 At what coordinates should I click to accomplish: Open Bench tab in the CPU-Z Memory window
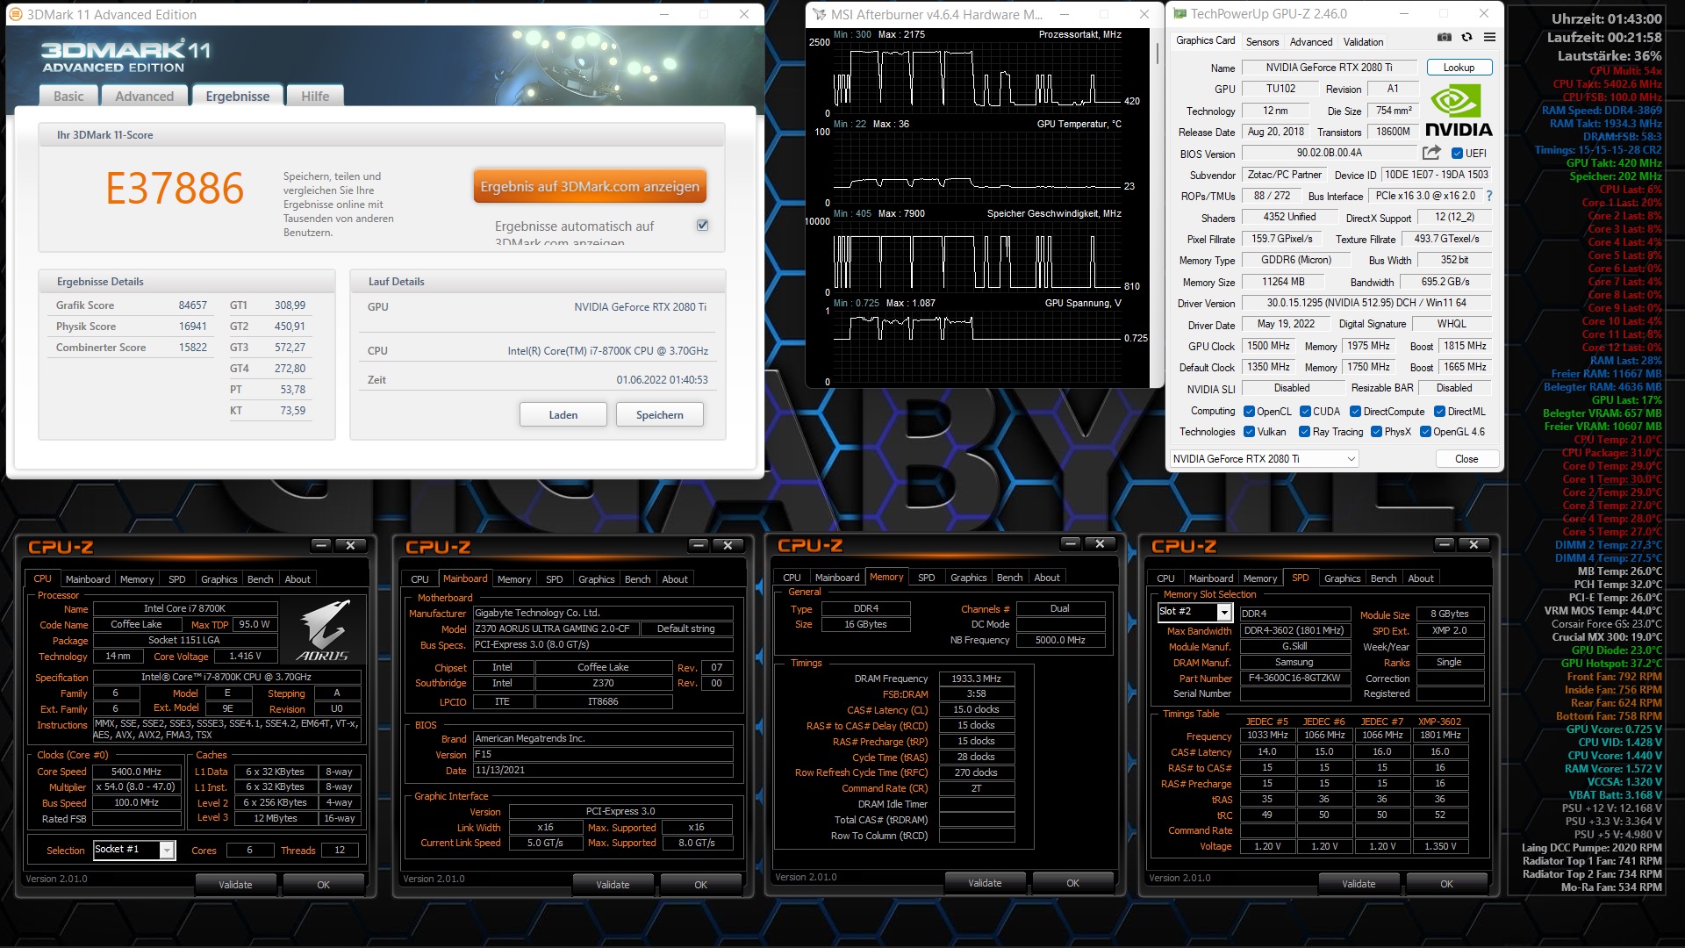[1009, 578]
